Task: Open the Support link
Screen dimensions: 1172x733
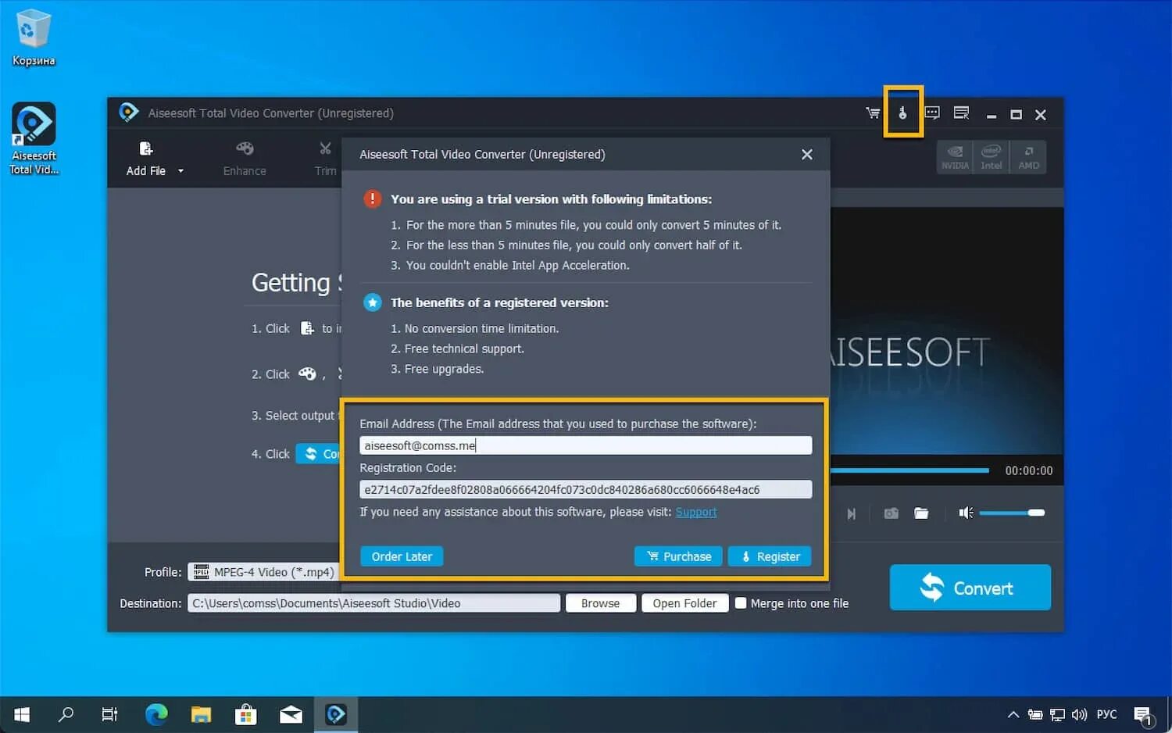Action: click(695, 512)
